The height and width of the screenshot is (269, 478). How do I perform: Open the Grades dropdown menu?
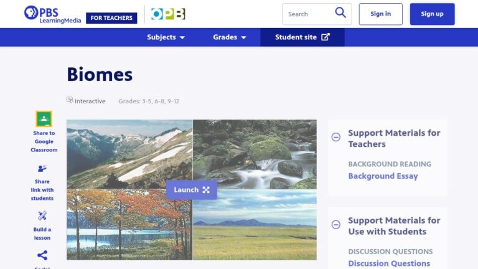pyautogui.click(x=230, y=37)
